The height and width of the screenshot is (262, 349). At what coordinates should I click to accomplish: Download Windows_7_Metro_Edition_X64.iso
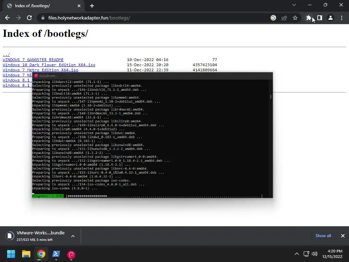coord(40,70)
